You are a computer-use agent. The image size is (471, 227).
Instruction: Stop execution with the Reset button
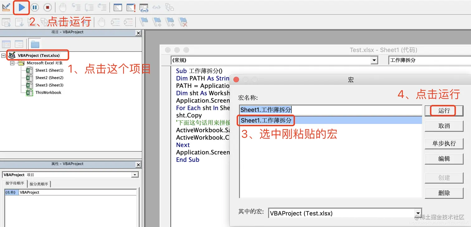47,7
